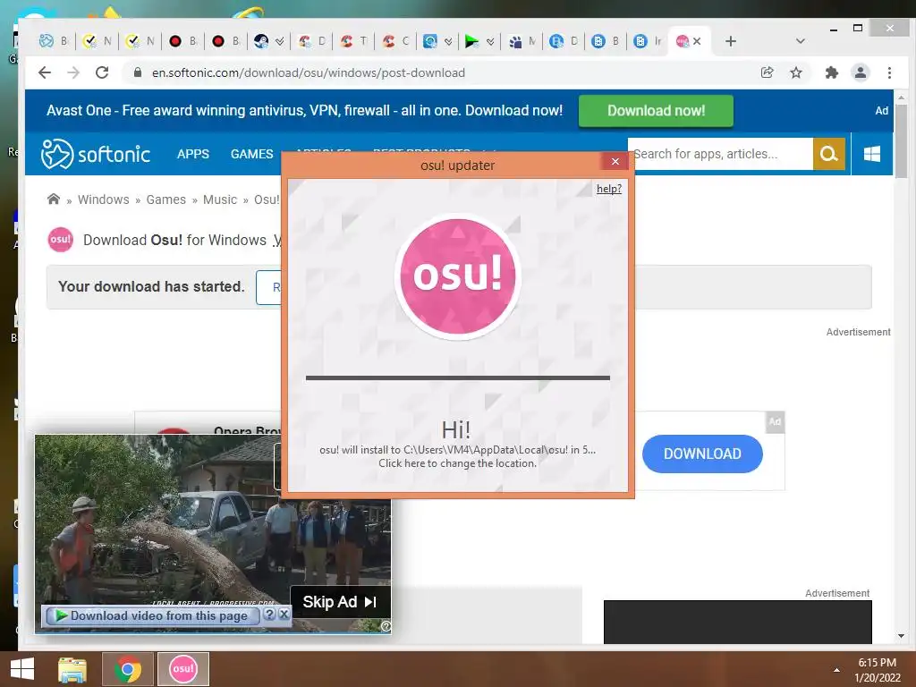Viewport: 916px width, 687px height.
Task: Click the home breadcrumb icon
Action: tap(53, 199)
